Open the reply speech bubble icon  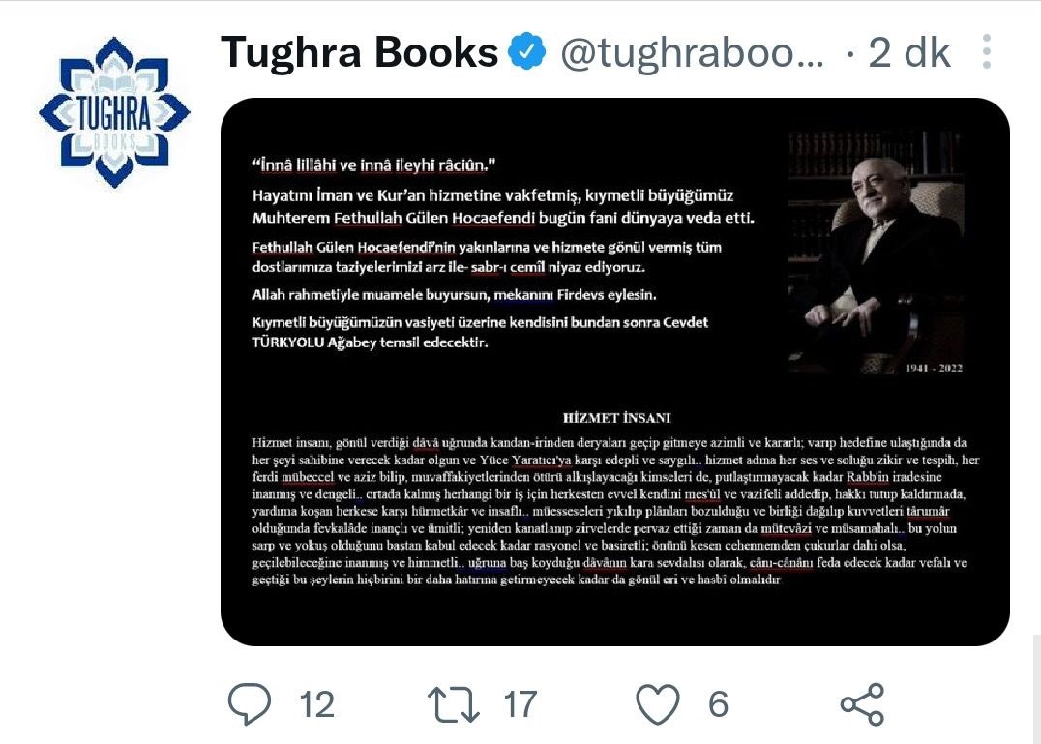click(x=250, y=703)
